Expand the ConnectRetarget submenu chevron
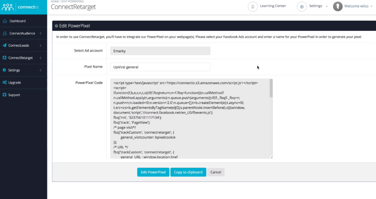Image resolution: width=376 pixels, height=199 pixels. 41,58
